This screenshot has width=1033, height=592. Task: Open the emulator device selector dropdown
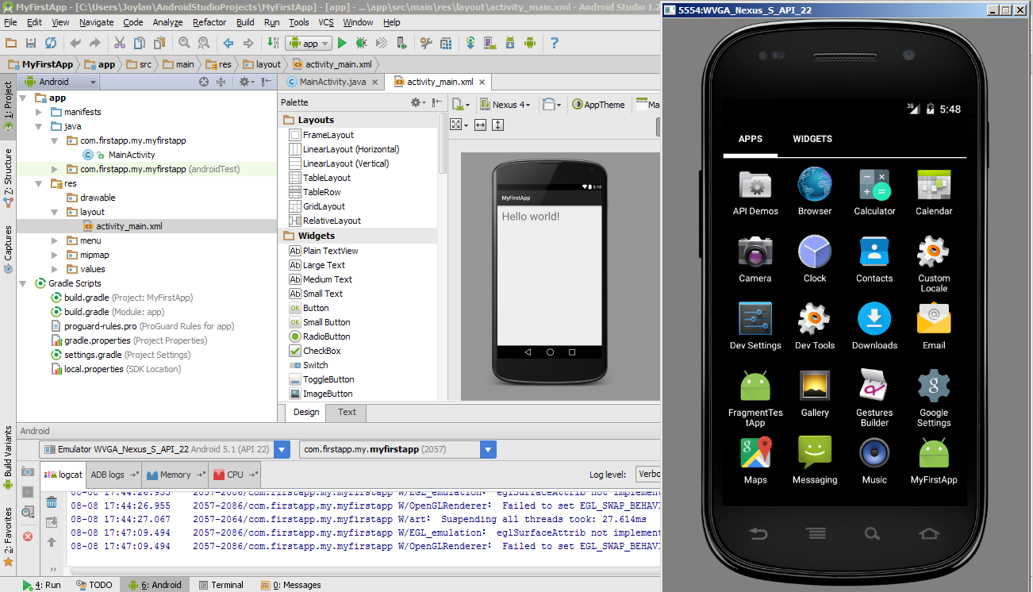pyautogui.click(x=165, y=449)
